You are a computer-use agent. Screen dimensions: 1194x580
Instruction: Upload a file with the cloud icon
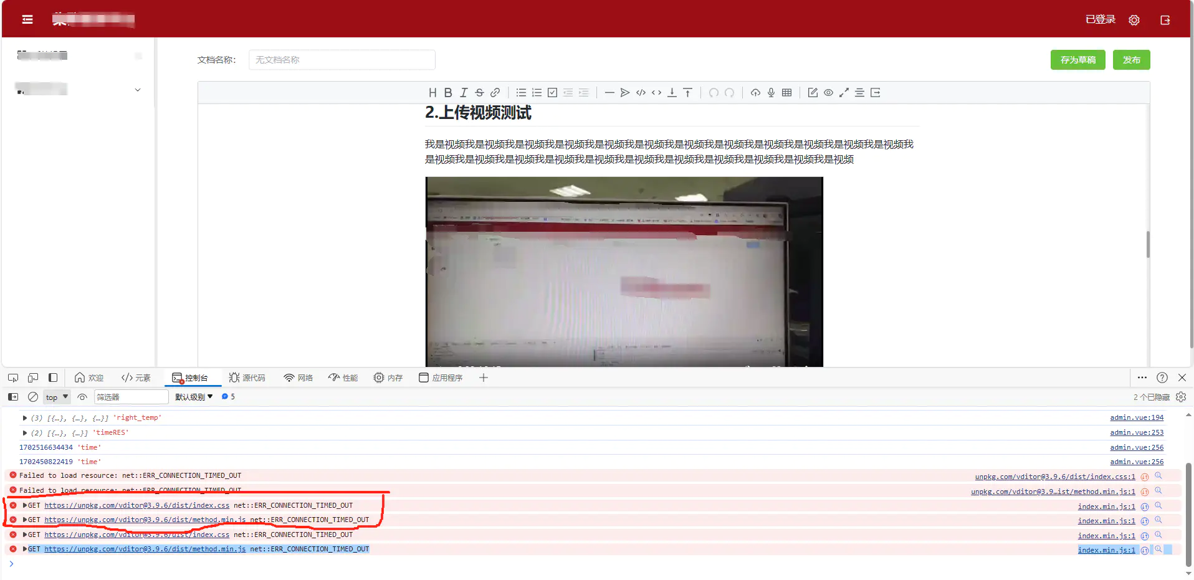755,93
